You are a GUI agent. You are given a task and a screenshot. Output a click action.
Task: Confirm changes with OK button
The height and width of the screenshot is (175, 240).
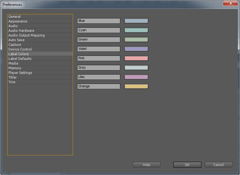tap(187, 165)
